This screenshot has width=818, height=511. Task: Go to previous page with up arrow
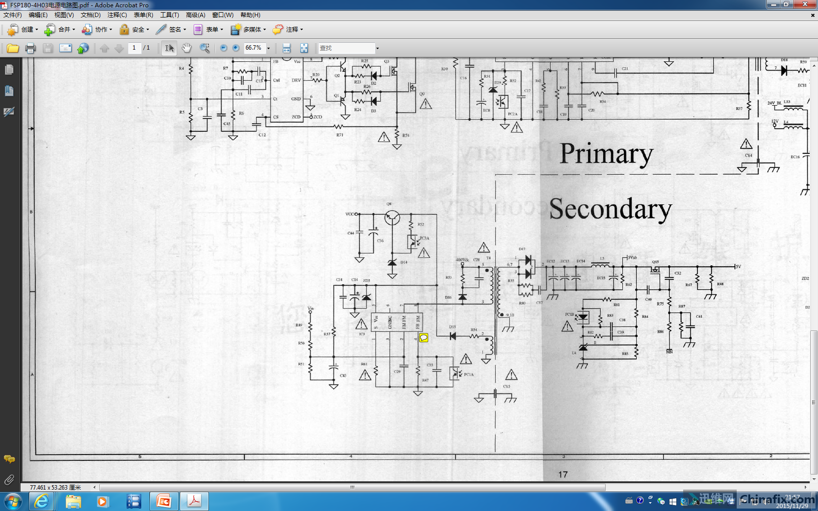pyautogui.click(x=104, y=48)
